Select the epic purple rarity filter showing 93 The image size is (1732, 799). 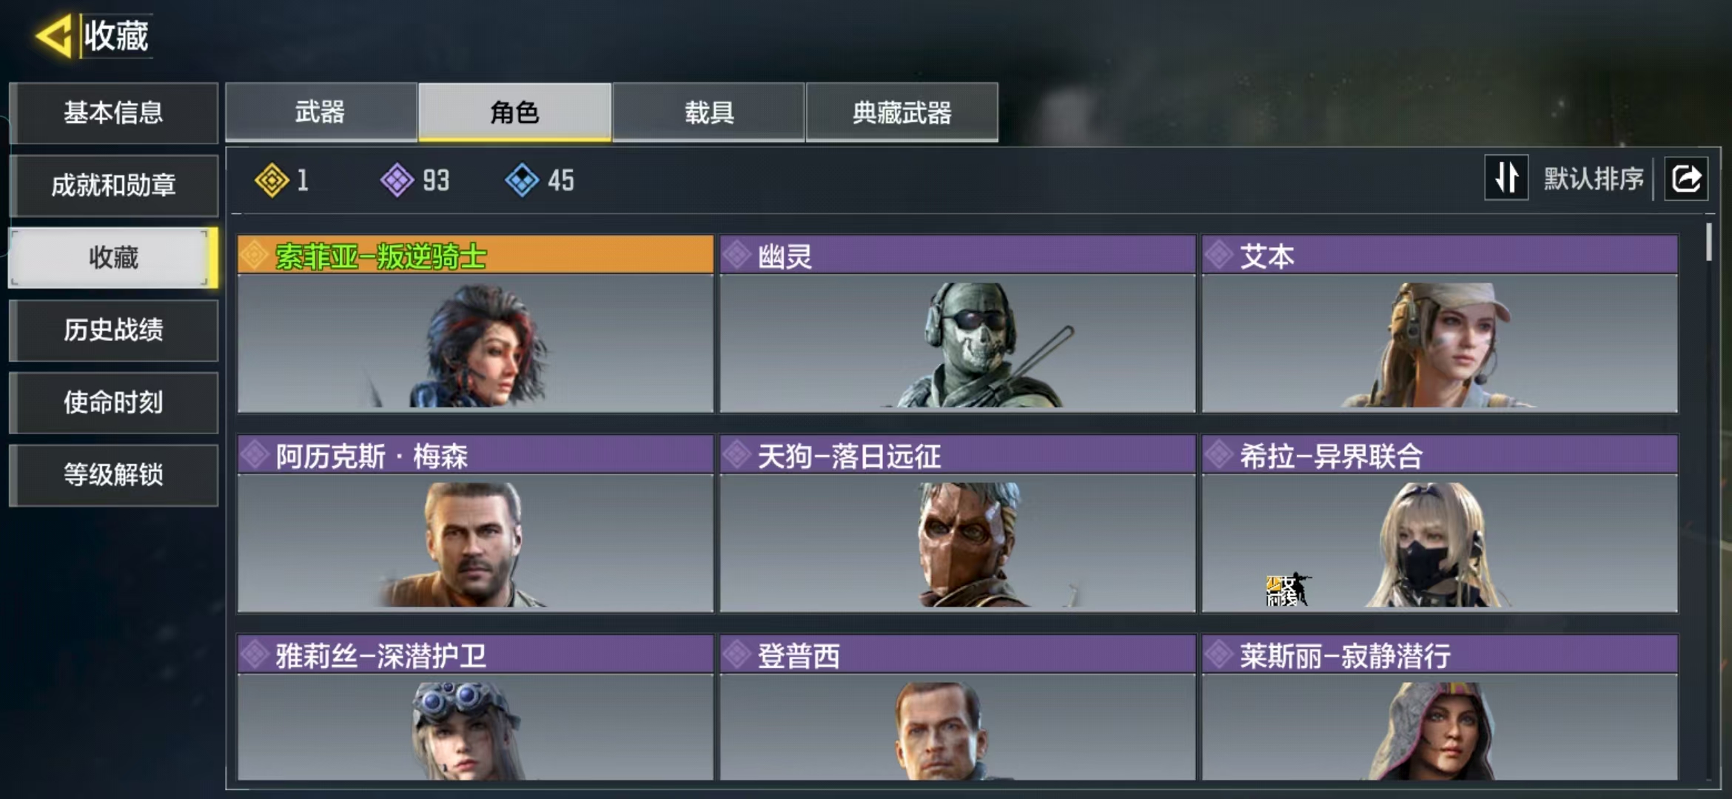tap(397, 180)
